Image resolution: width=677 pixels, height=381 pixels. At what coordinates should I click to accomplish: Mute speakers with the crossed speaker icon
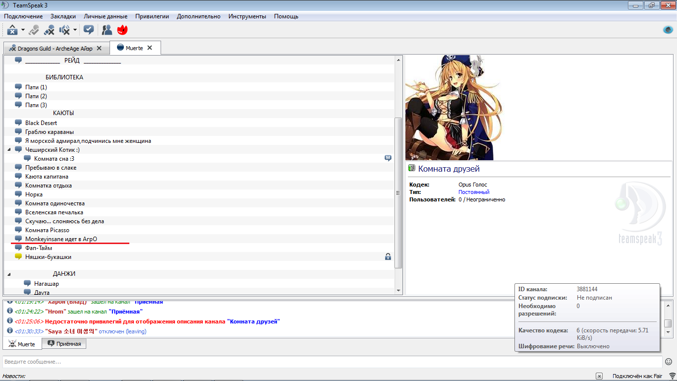(64, 30)
